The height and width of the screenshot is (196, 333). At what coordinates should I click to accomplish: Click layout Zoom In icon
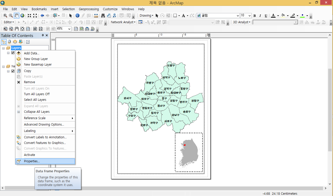pos(5,29)
